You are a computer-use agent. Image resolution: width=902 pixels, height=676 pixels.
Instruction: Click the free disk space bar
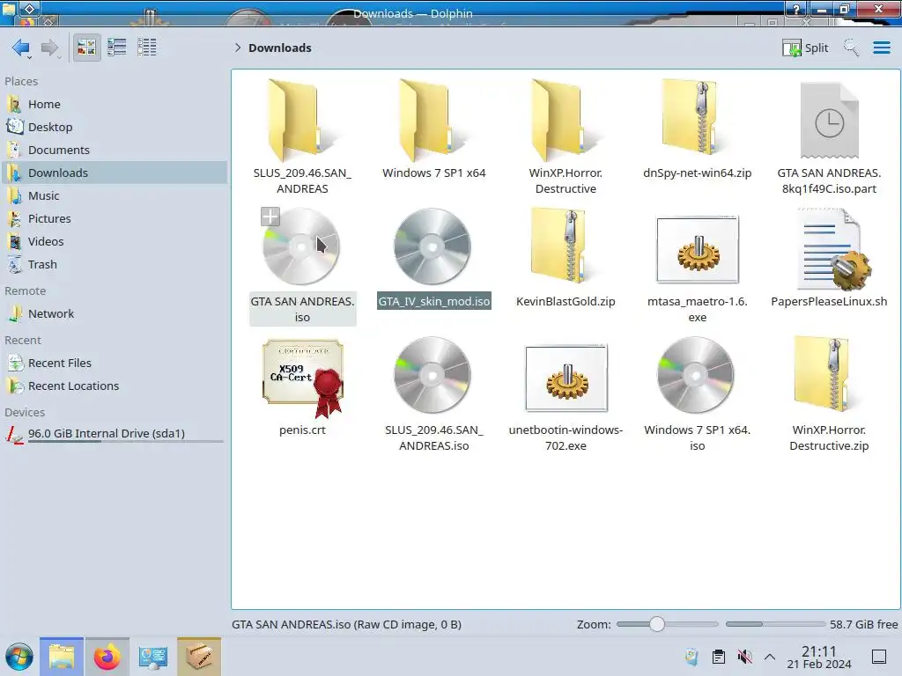(775, 624)
